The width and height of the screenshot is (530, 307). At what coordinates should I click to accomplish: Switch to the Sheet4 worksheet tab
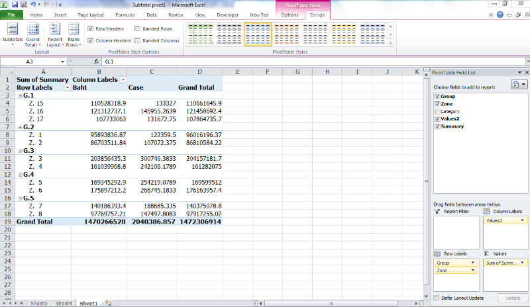(64, 303)
